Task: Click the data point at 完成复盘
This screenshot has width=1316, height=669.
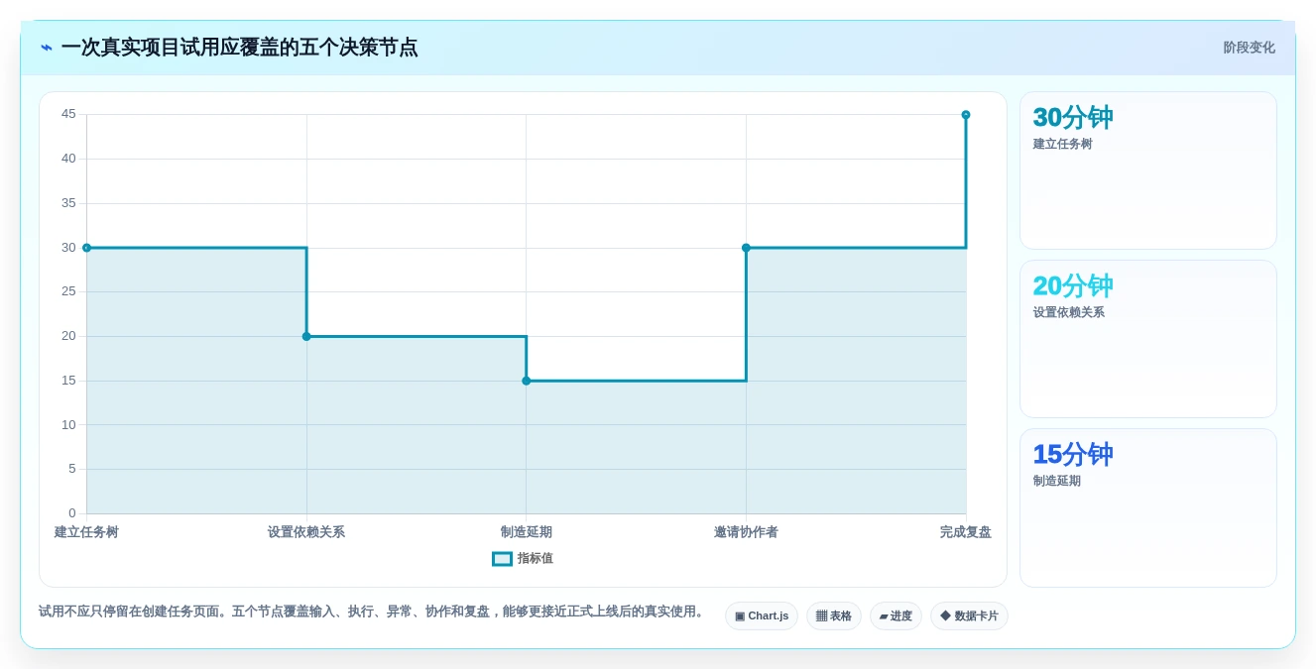Action: 966,115
